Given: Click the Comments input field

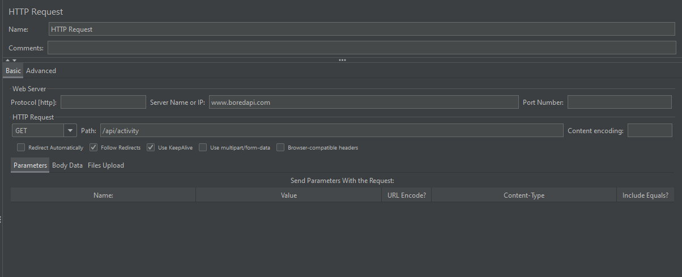Looking at the screenshot, I should coord(361,48).
